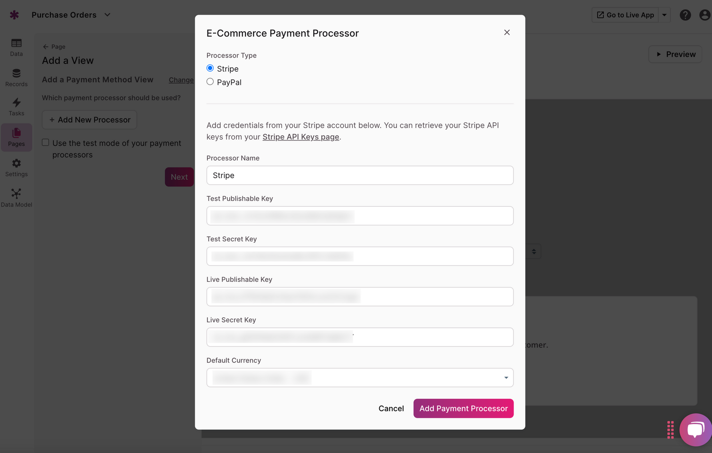Screen dimensions: 712x453
Task: Expand the Purchase Orders app switcher
Action: tap(107, 15)
